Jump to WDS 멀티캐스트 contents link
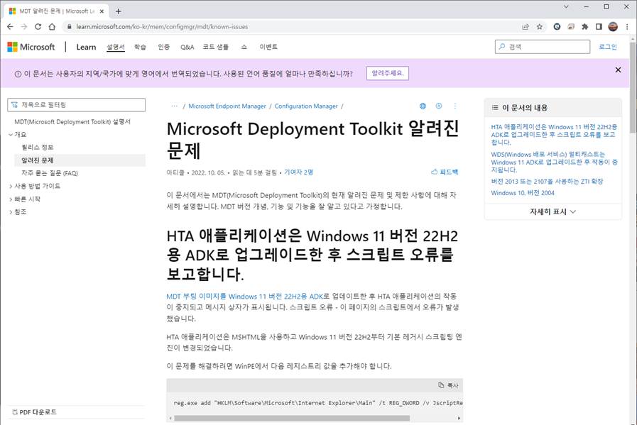The width and height of the screenshot is (637, 425). point(554,162)
